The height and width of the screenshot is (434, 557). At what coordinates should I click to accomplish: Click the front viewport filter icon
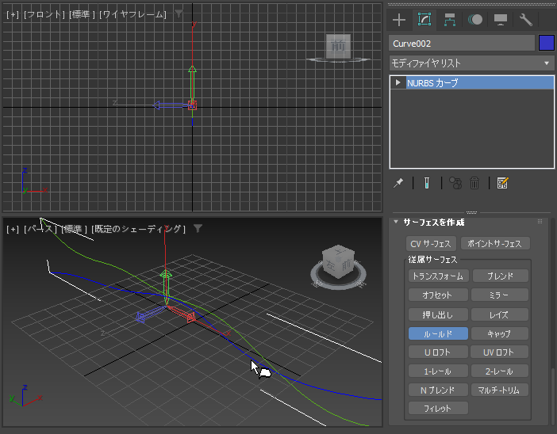pyautogui.click(x=179, y=14)
